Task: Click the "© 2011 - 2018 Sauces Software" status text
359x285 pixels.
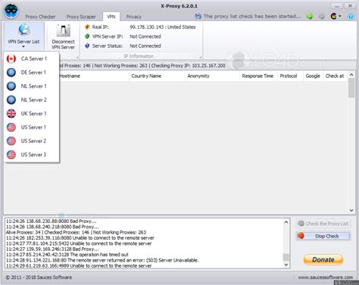Action: (39, 277)
